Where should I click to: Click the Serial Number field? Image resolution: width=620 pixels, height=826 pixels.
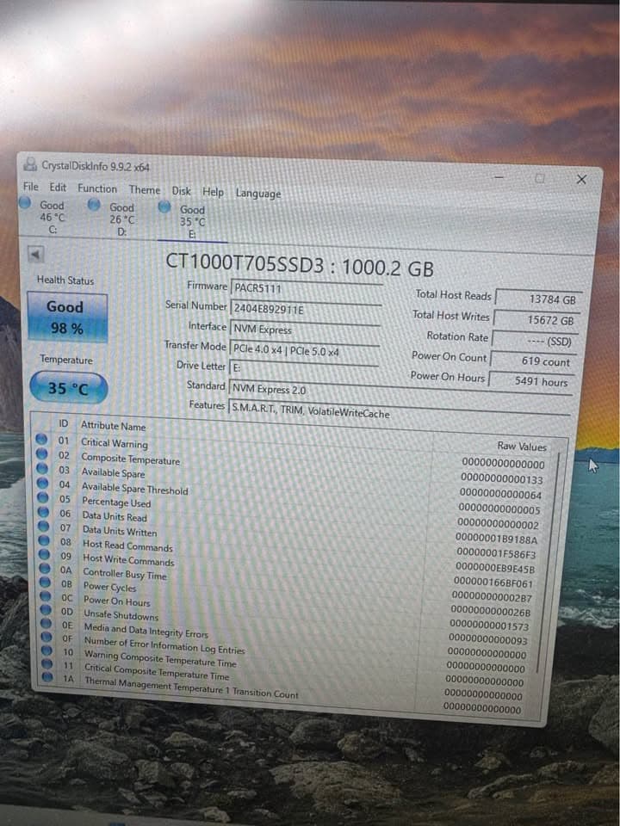click(x=306, y=310)
